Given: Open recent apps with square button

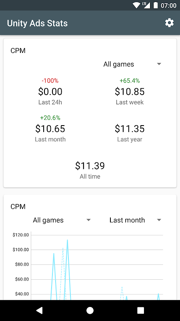Looking at the screenshot, I should coord(141,310).
